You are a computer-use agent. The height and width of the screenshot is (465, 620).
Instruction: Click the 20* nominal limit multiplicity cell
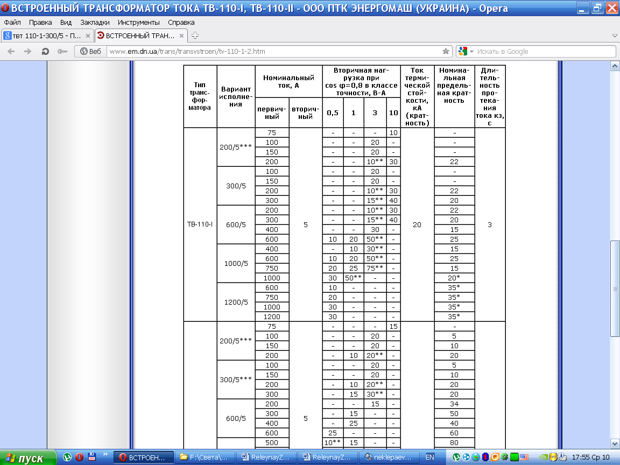pyautogui.click(x=454, y=278)
